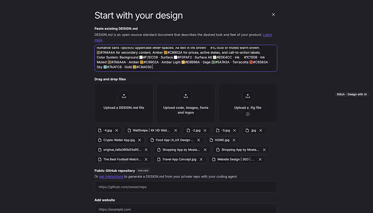Remove the -4.jpg file chip
The width and height of the screenshot is (373, 213).
pos(117,130)
